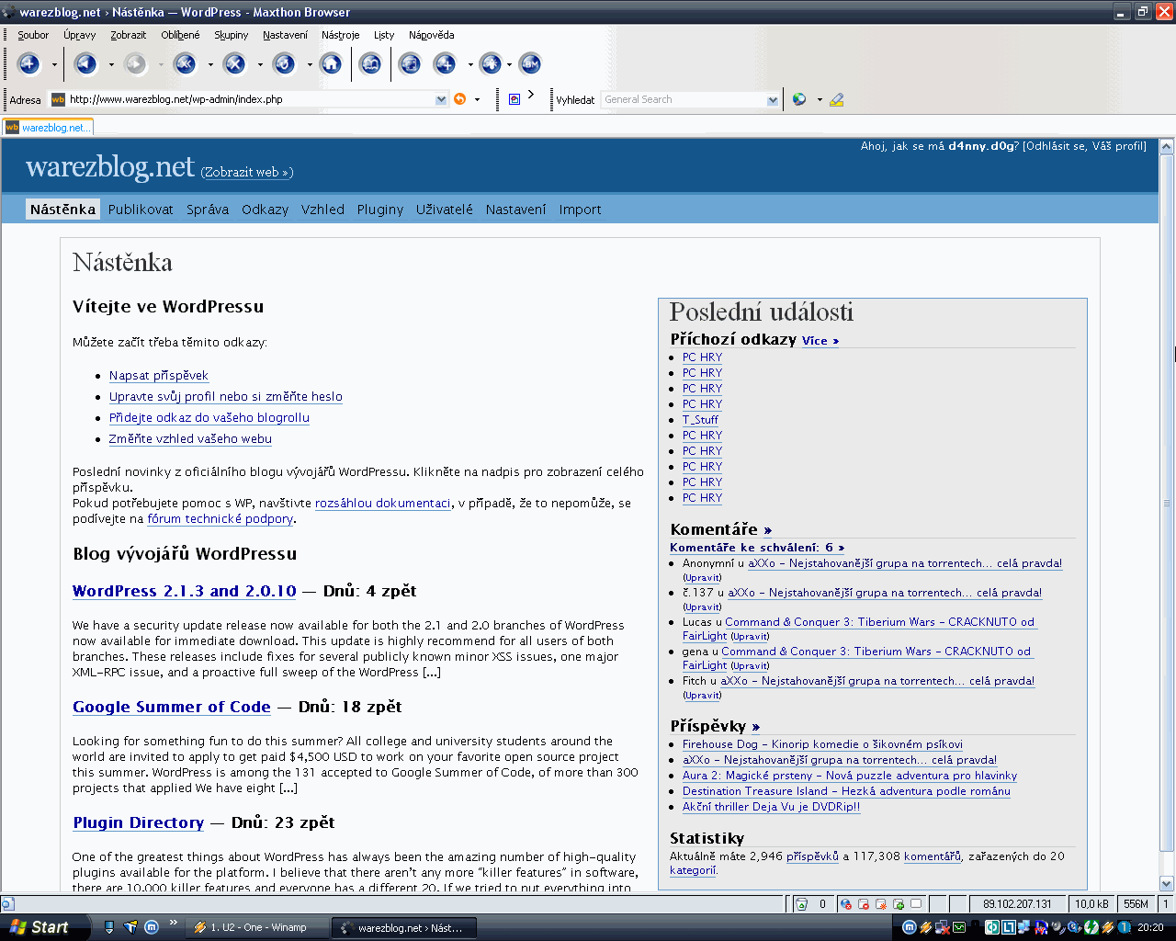Open WordPress 2.1.3 and 2.0.10 post link

(185, 591)
